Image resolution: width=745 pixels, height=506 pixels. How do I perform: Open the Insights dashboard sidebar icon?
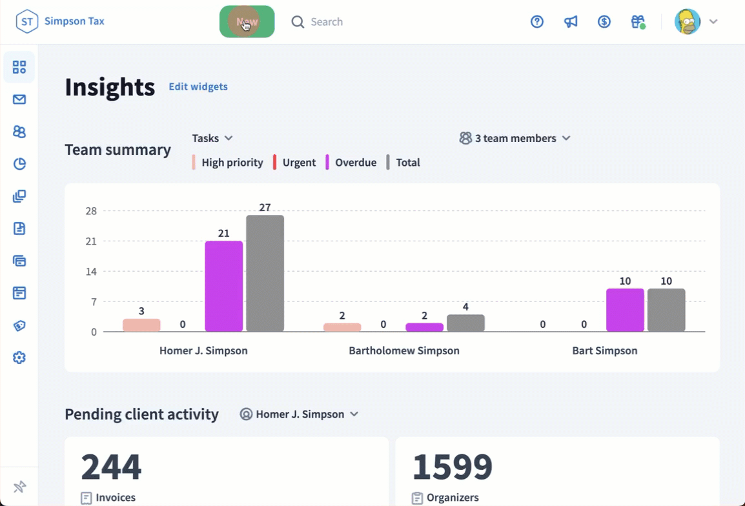(19, 67)
